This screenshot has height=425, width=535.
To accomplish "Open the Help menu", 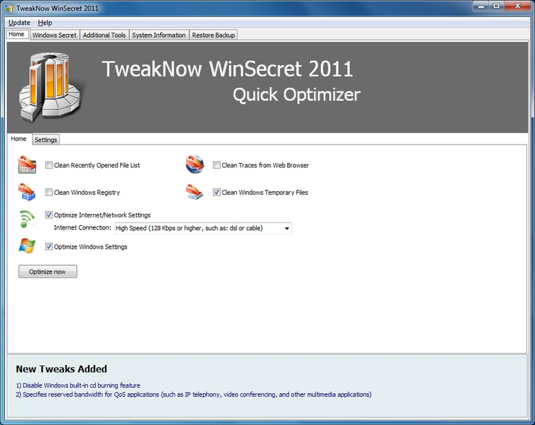I will pos(45,23).
